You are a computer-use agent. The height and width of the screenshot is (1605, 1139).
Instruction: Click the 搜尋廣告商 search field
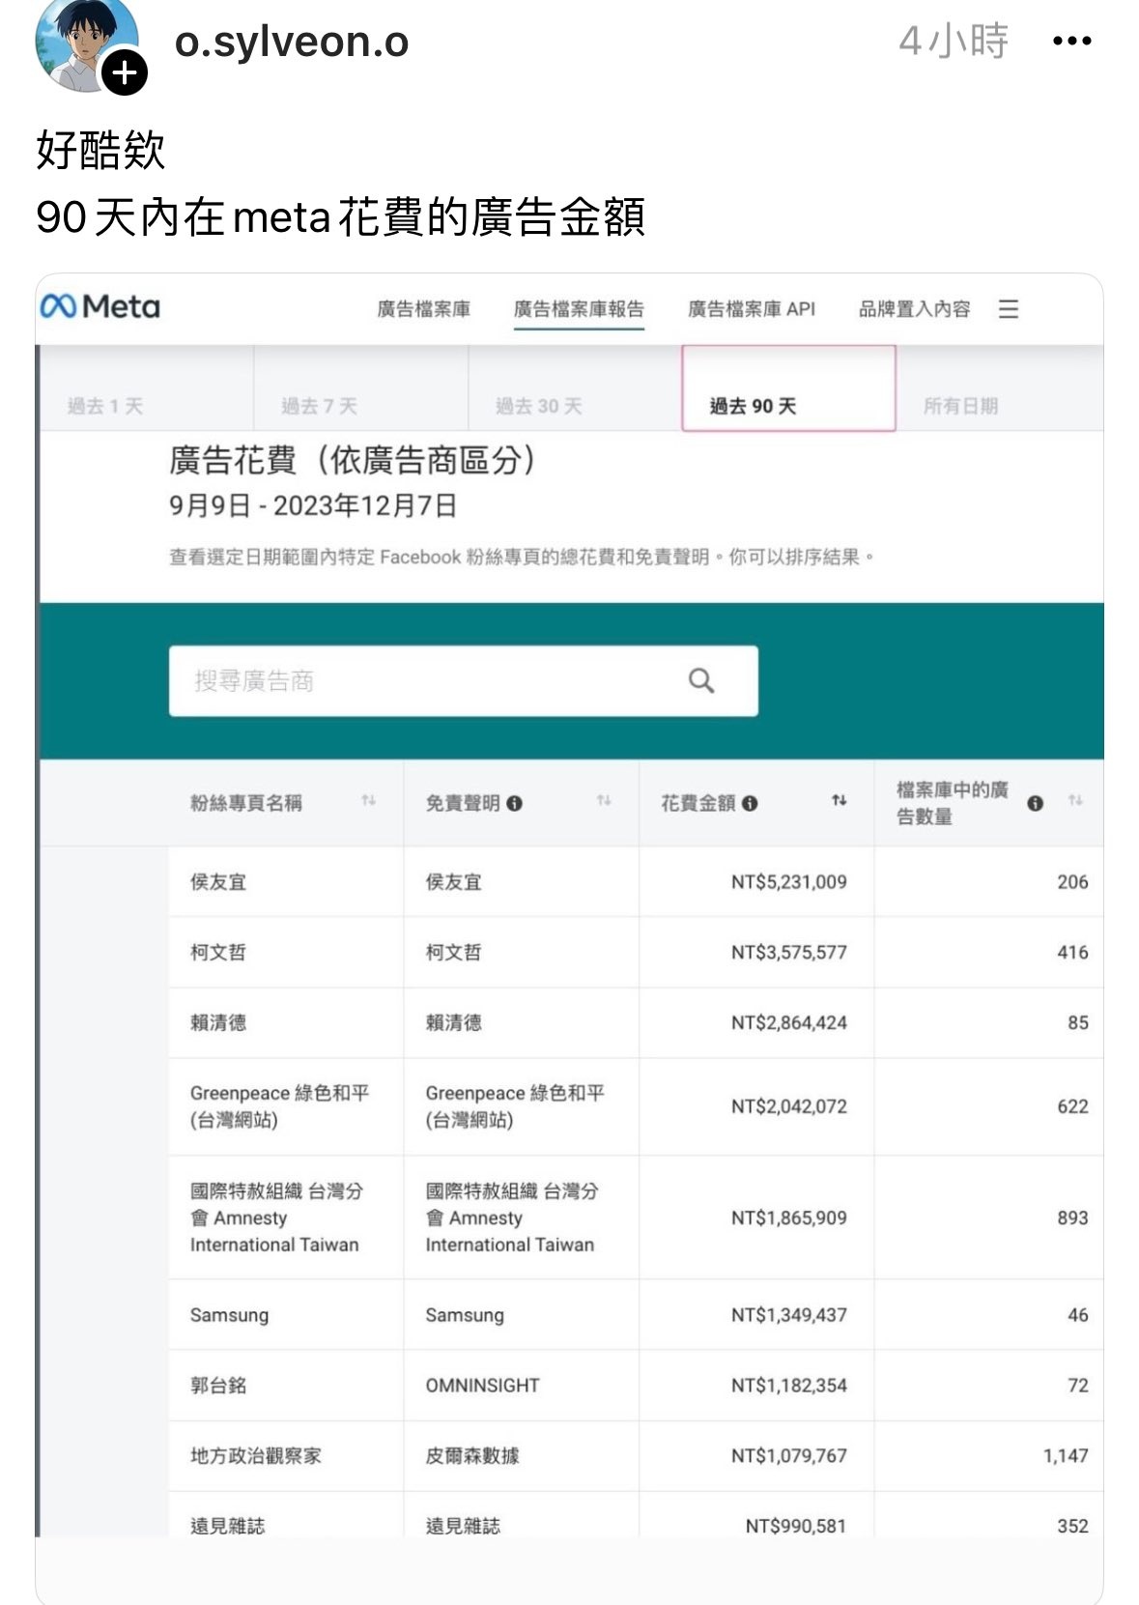464,681
